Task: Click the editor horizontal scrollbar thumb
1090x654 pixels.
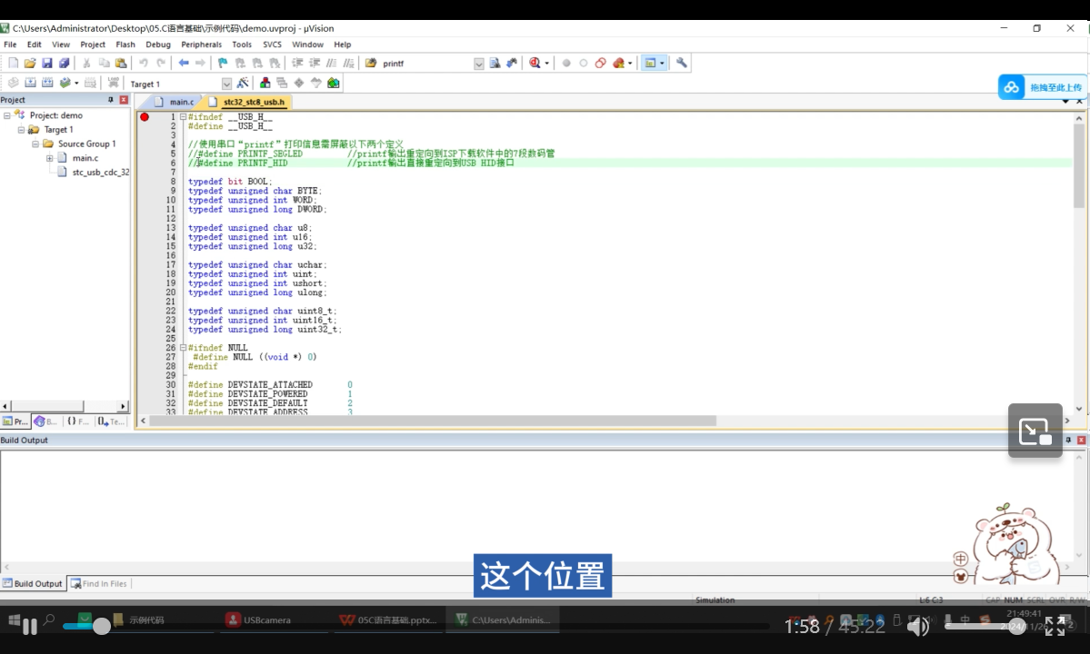Action: coord(433,421)
